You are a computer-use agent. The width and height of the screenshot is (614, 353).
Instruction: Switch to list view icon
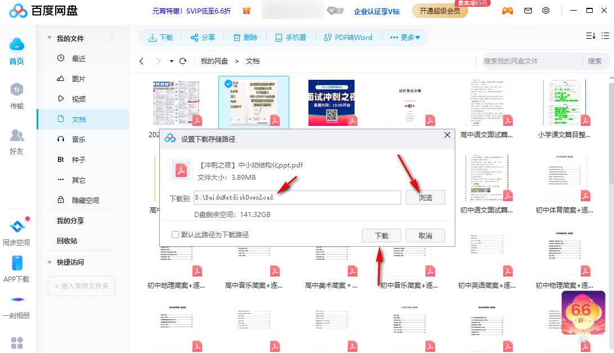click(x=605, y=36)
